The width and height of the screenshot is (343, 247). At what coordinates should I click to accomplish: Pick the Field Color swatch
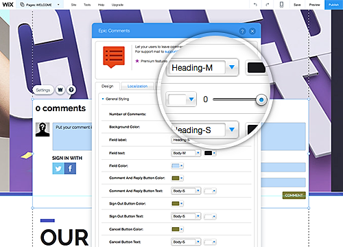coord(177,165)
